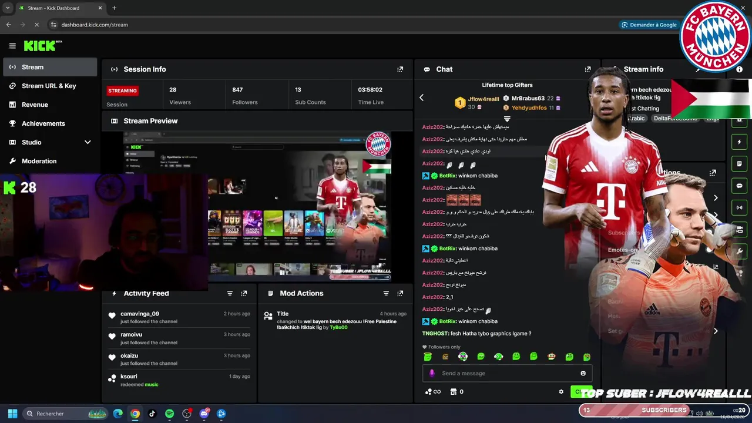Viewport: 752px width, 423px height.
Task: Click the channel points infinity icon
Action: click(x=433, y=392)
